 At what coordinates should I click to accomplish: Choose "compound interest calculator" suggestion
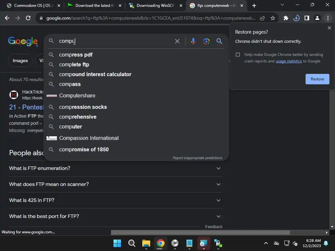pyautogui.click(x=136, y=74)
